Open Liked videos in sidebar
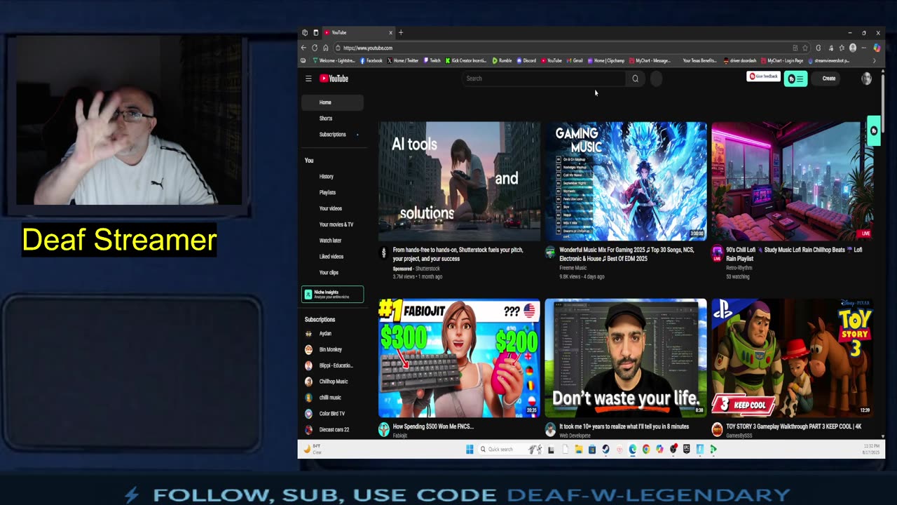The image size is (897, 505). [x=332, y=257]
